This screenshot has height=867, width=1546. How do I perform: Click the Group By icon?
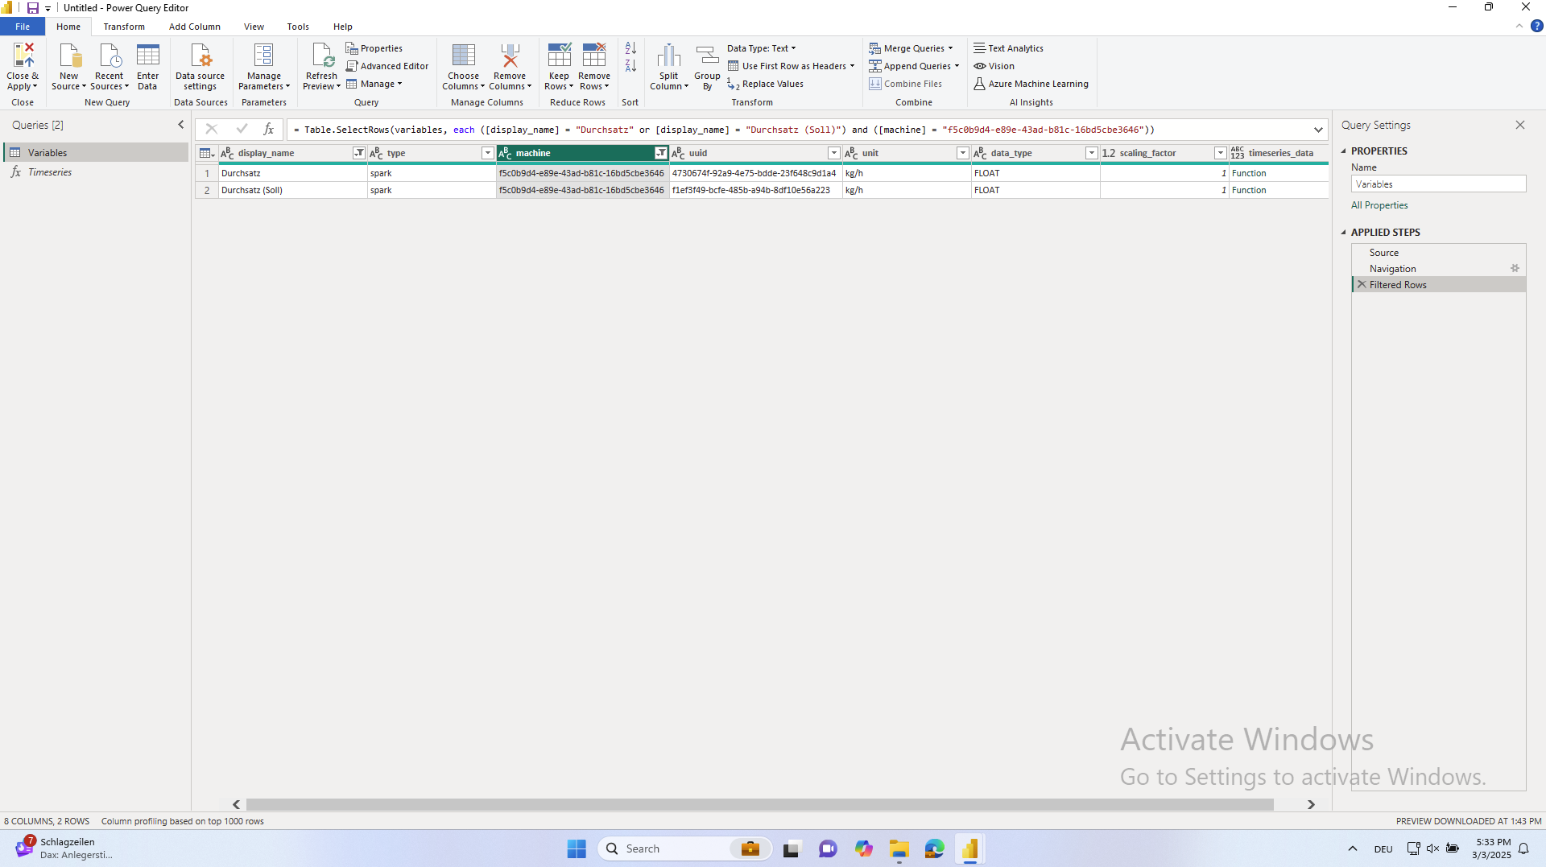707,56
